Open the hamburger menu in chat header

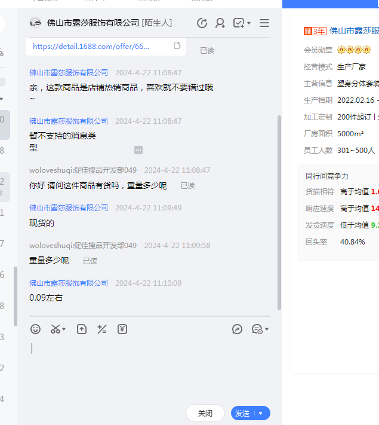click(264, 23)
